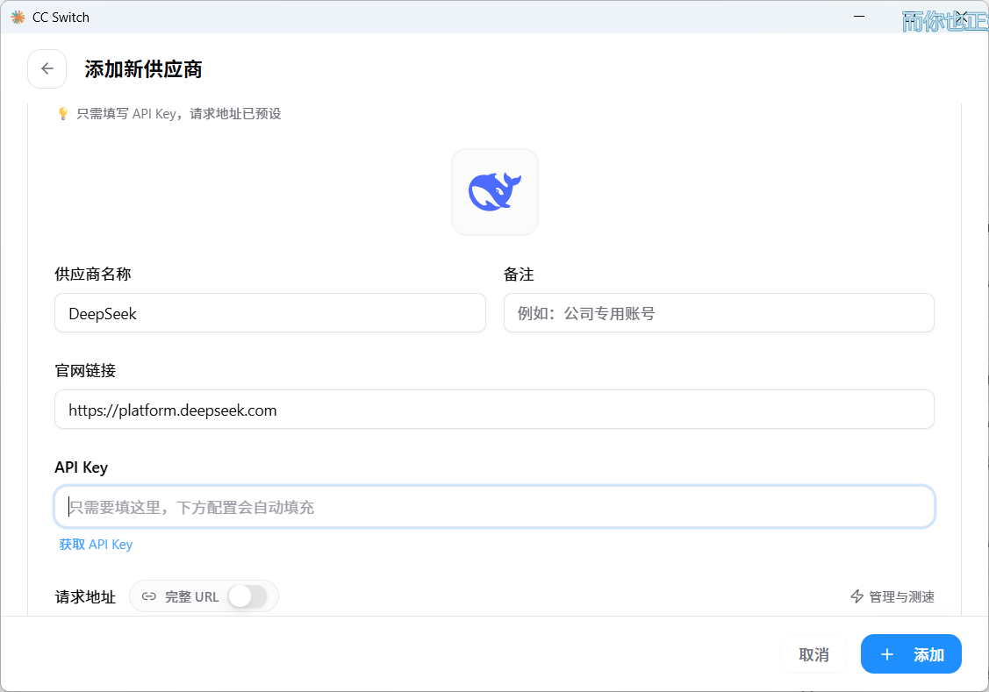Screen dimensions: 989x692
Task: Click the DeepSeek whale logo icon
Action: tap(495, 191)
